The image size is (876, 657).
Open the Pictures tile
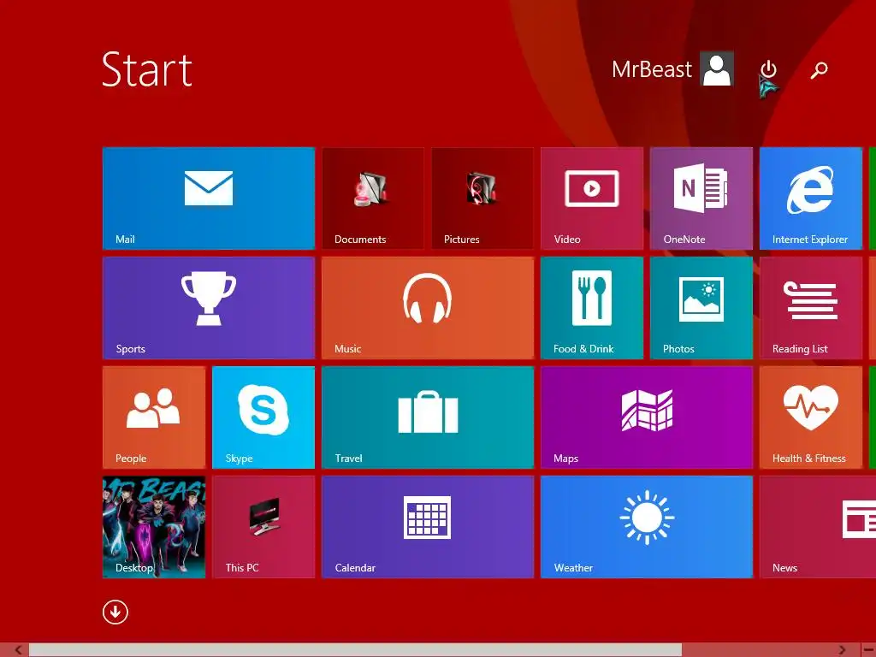click(x=482, y=198)
